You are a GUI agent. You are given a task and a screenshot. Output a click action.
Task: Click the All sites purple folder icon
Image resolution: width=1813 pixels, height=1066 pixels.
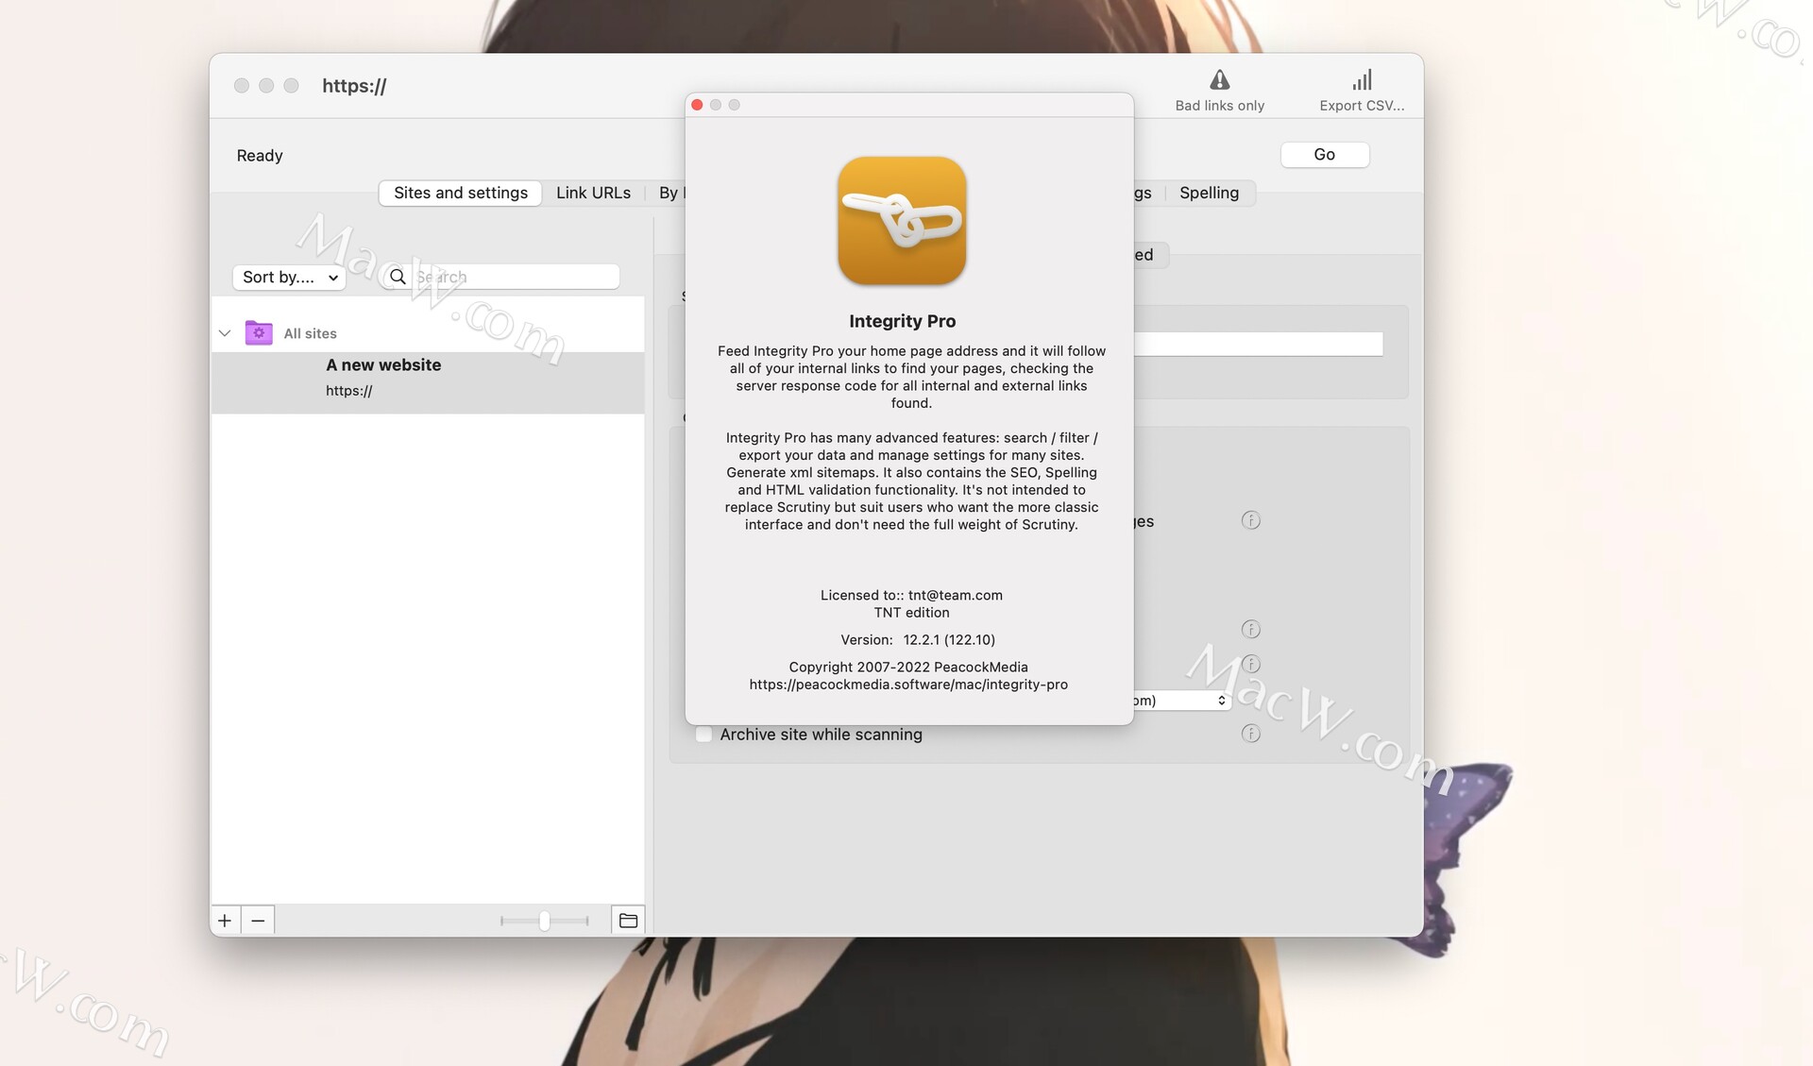pos(259,332)
